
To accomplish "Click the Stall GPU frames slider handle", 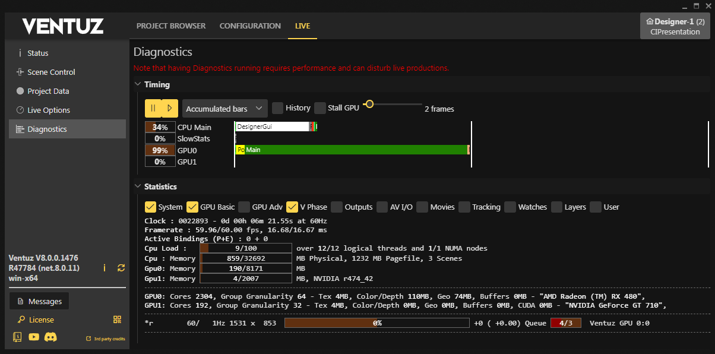I will click(369, 105).
